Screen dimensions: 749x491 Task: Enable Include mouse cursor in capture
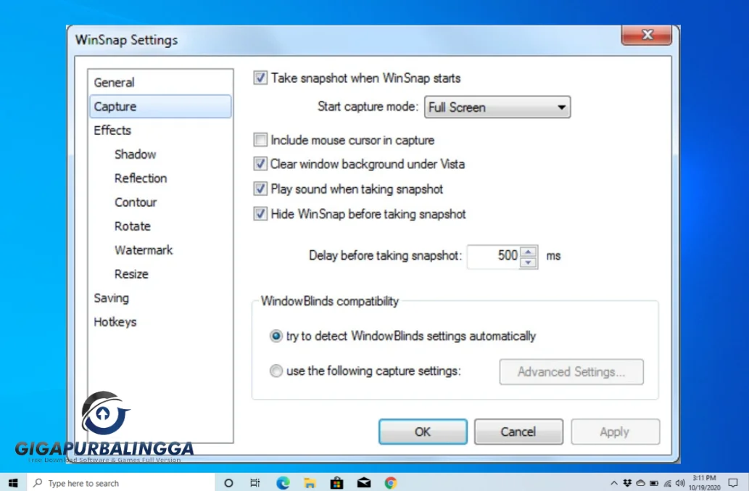click(x=260, y=140)
